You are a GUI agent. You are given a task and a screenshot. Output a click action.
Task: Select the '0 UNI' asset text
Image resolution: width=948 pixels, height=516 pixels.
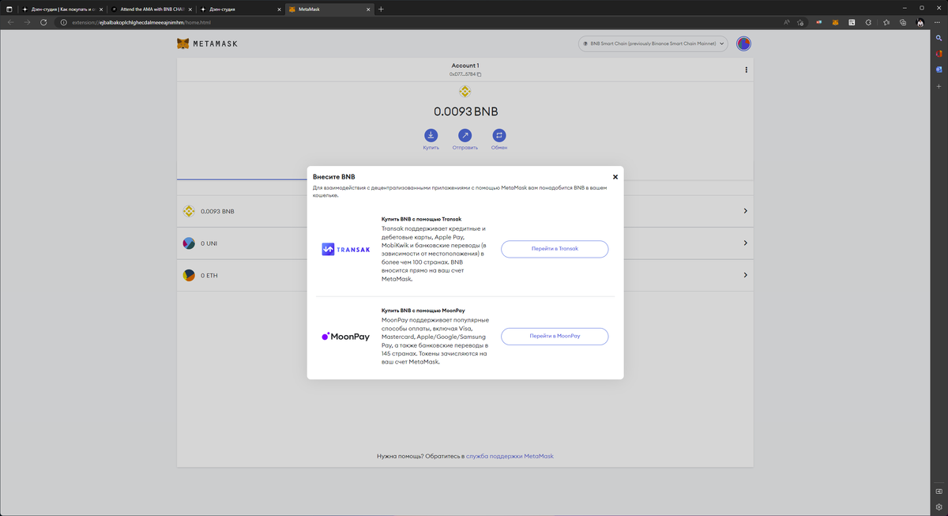209,243
